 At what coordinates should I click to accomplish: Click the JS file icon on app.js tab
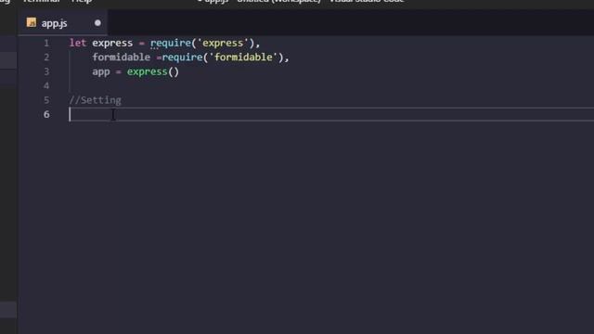[x=32, y=22]
